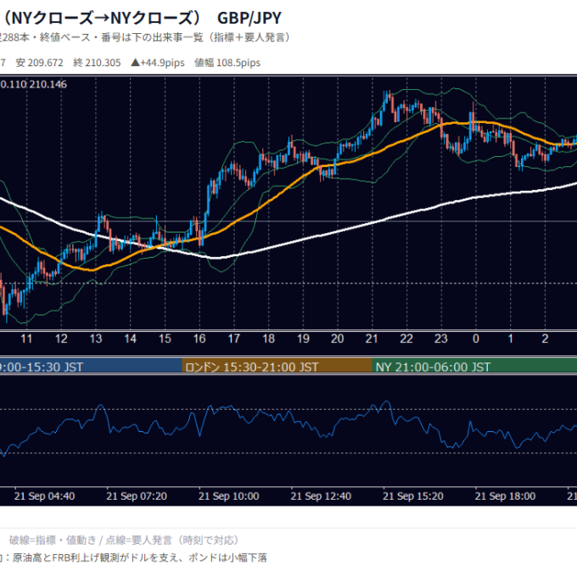Select the close value 終 210.305
Screen dimensions: 577x577
point(97,63)
